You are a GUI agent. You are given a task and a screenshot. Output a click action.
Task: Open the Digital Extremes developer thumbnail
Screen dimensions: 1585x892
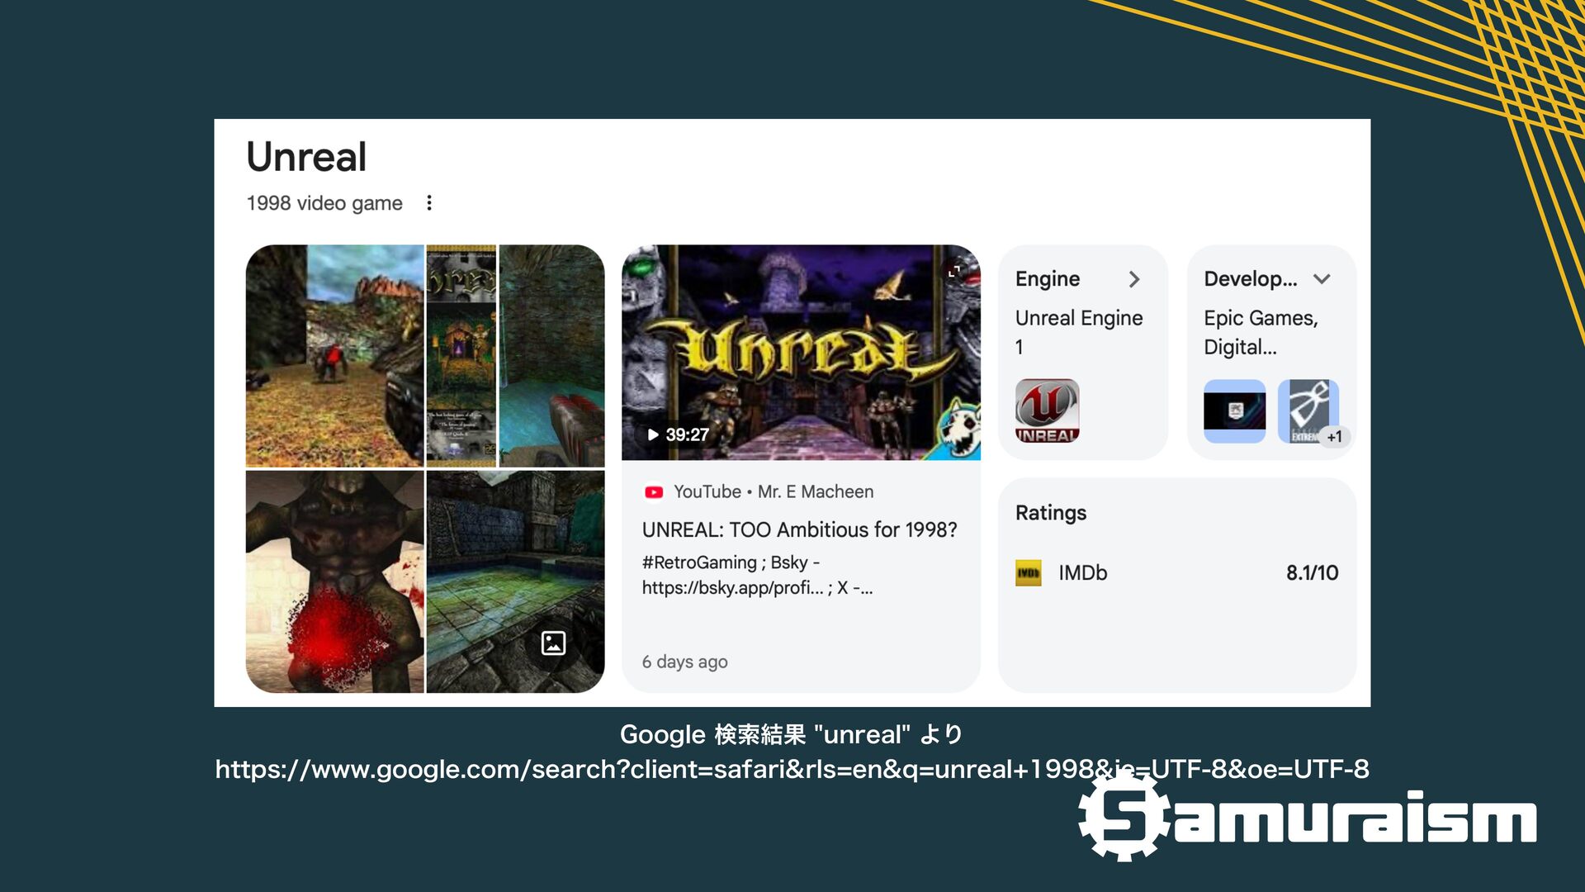(x=1308, y=411)
